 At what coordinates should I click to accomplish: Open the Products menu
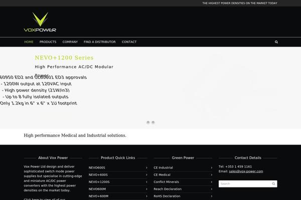click(48, 42)
